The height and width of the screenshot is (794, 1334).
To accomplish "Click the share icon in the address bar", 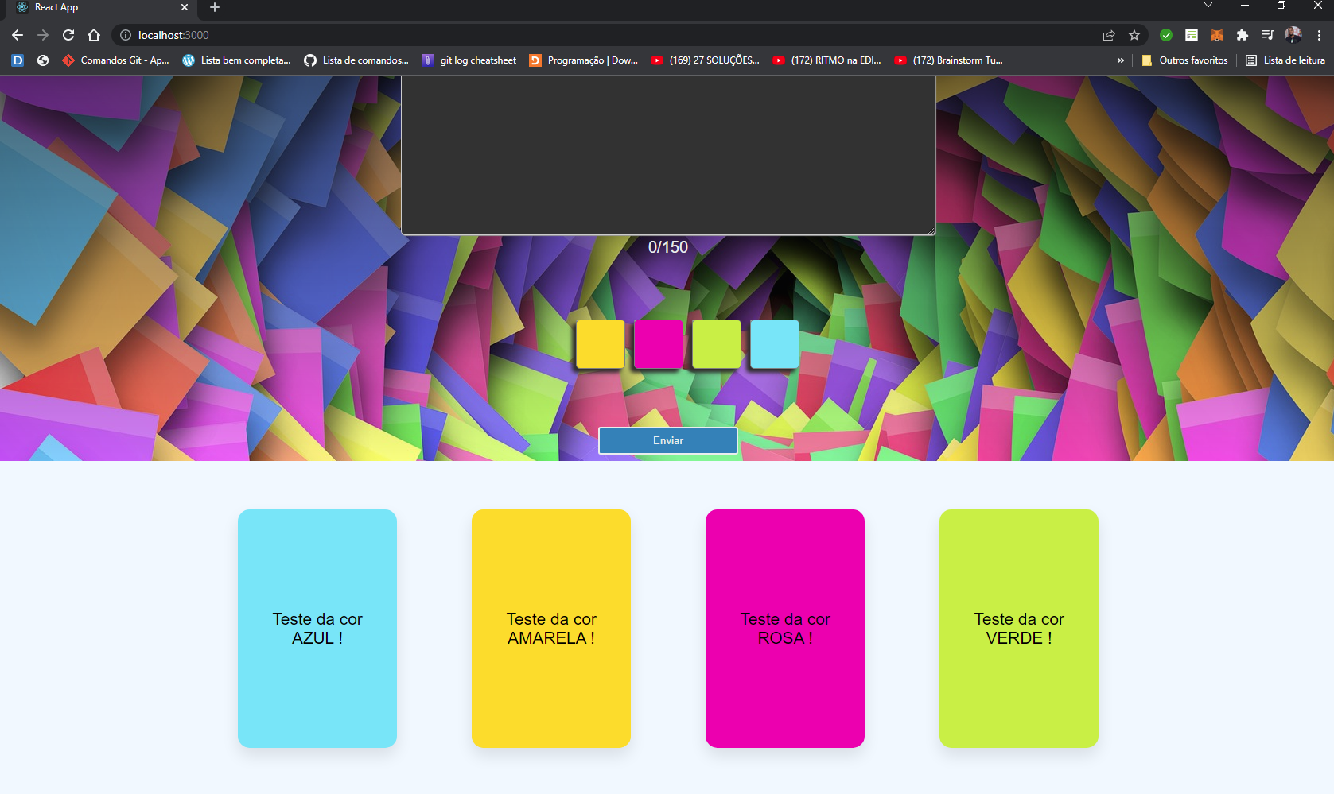I will 1108,35.
